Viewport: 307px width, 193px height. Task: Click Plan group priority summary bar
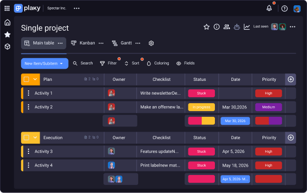(x=268, y=121)
